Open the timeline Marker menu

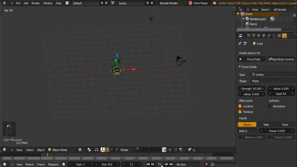tap(30, 164)
